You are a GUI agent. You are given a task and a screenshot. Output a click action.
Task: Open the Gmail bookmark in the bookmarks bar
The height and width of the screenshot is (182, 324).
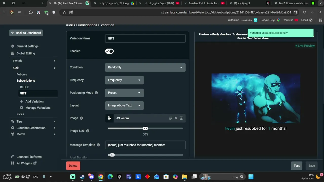tap(307, 20)
